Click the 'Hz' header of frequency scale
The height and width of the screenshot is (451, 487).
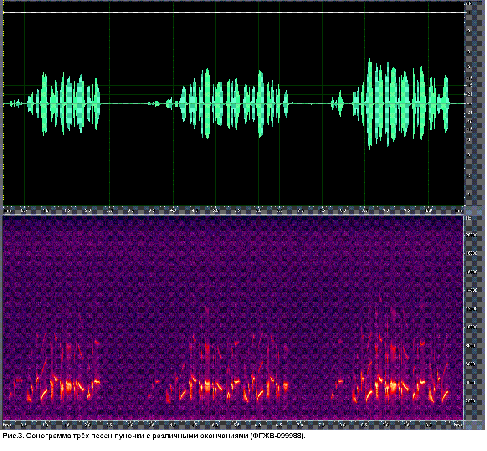pos(469,219)
